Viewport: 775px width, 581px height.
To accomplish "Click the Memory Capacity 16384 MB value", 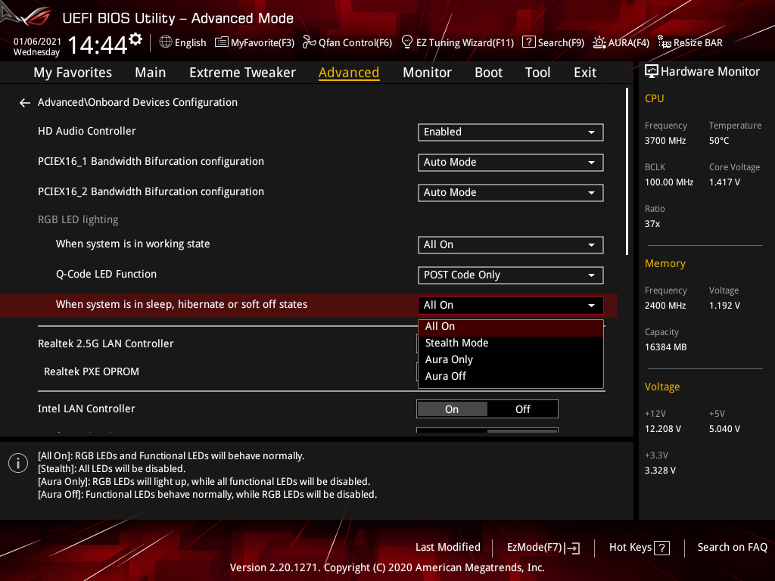I will click(x=665, y=347).
